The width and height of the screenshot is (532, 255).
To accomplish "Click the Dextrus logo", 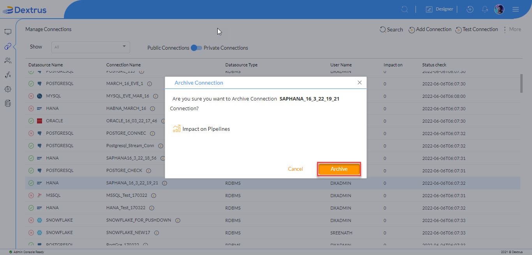I will pyautogui.click(x=25, y=10).
